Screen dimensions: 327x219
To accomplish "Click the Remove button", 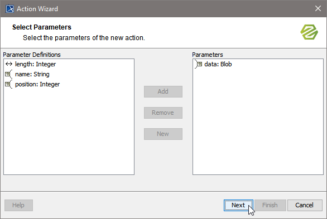I will point(163,113).
